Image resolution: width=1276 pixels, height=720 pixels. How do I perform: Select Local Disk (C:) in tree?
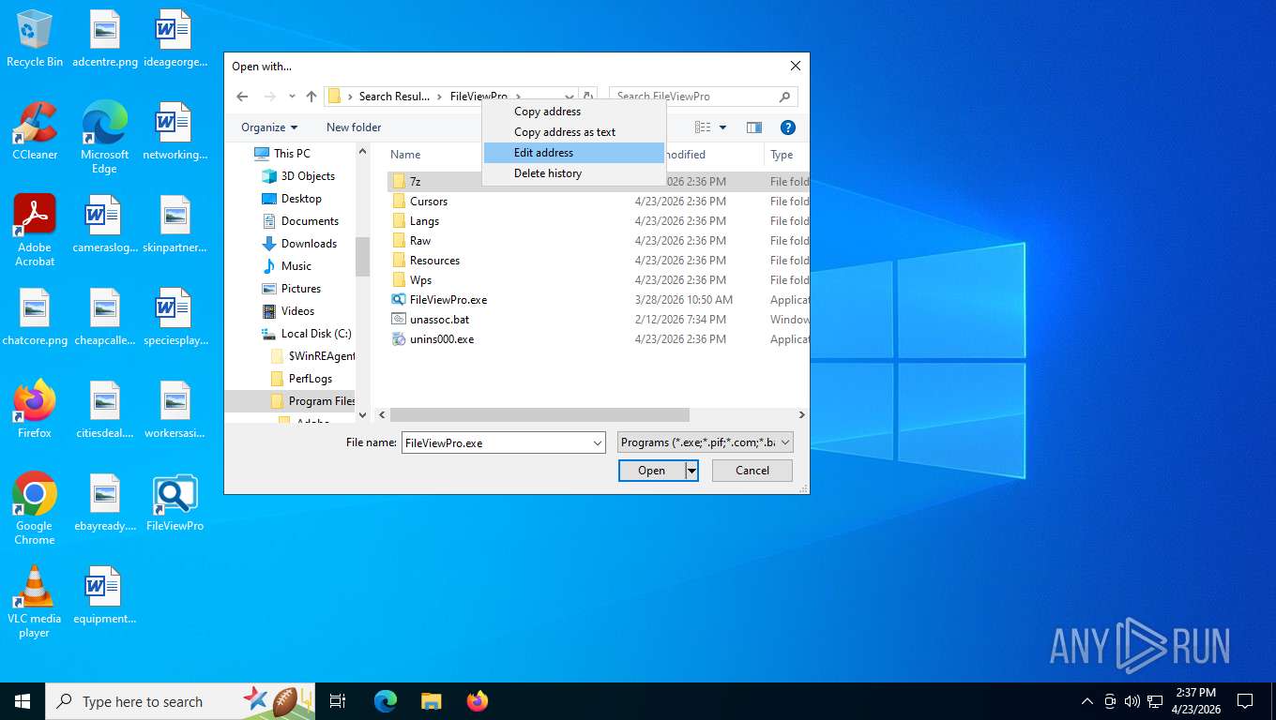pyautogui.click(x=316, y=334)
